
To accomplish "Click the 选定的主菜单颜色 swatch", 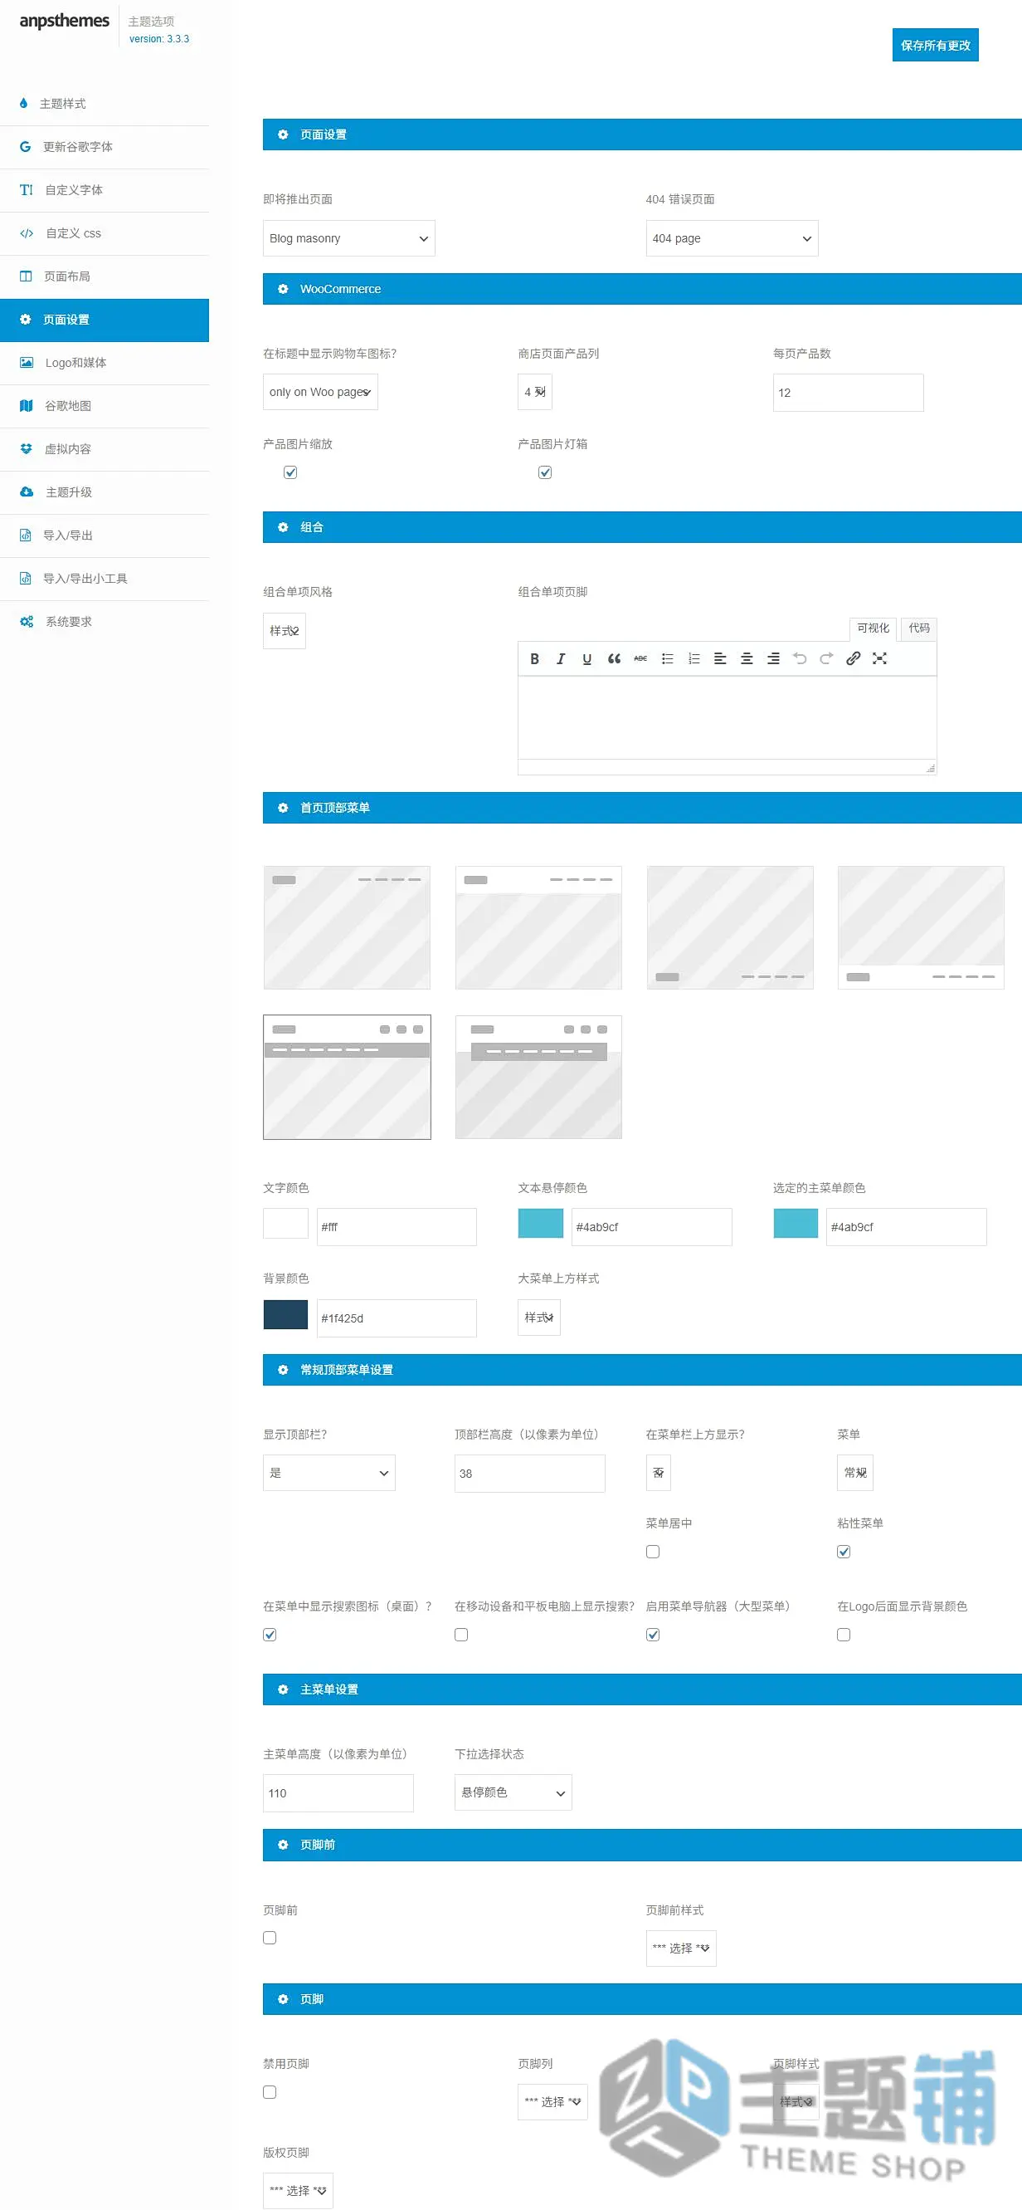I will pos(796,1224).
